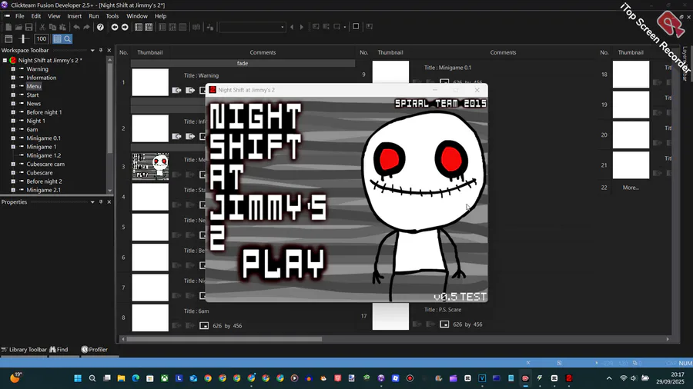The image size is (693, 389).
Task: Click the Undo arrow icon
Action: coord(76,27)
